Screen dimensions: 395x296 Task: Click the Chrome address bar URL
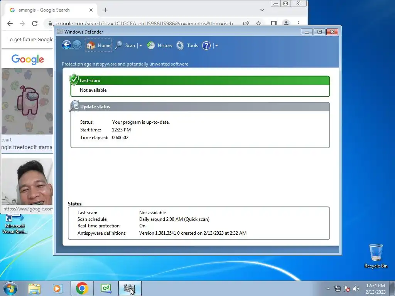144,24
